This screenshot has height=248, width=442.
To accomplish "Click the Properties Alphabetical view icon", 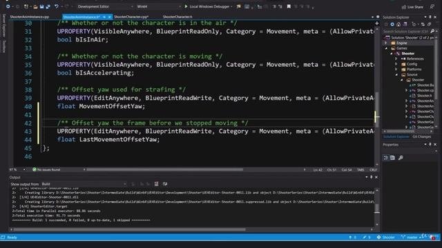I will coord(393,158).
